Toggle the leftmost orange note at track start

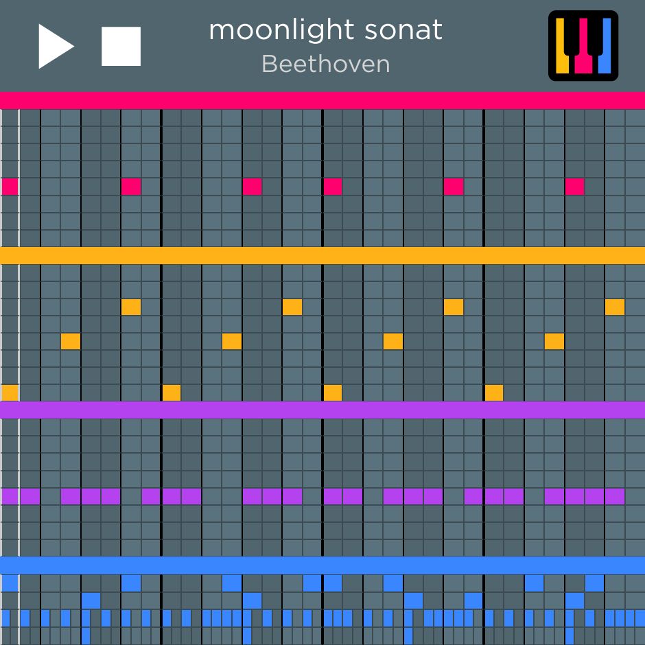[x=10, y=393]
